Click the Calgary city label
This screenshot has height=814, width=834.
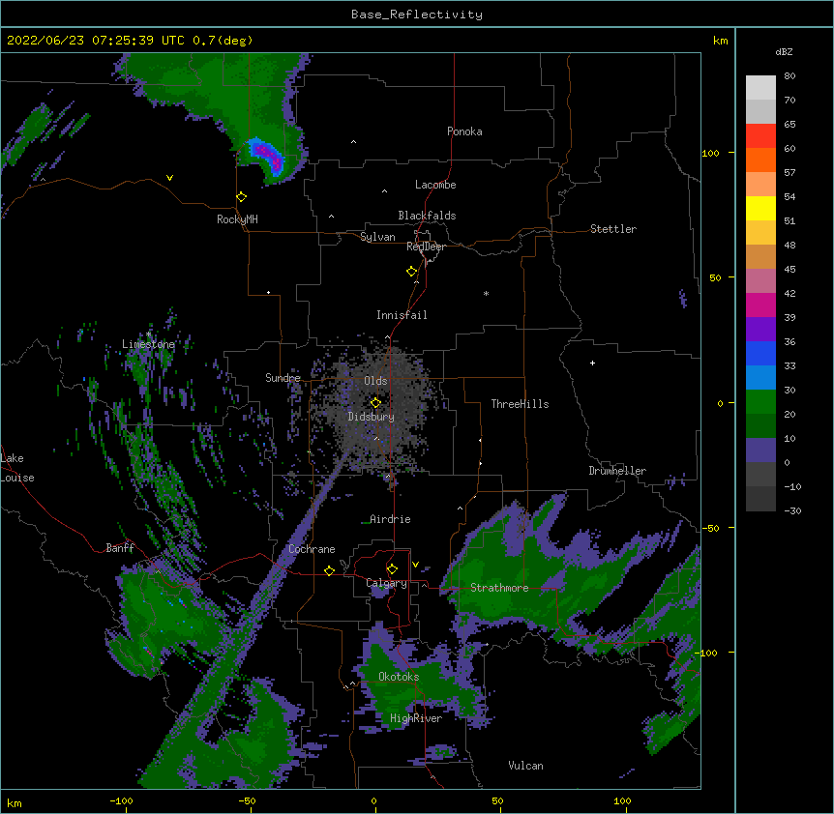pyautogui.click(x=386, y=583)
